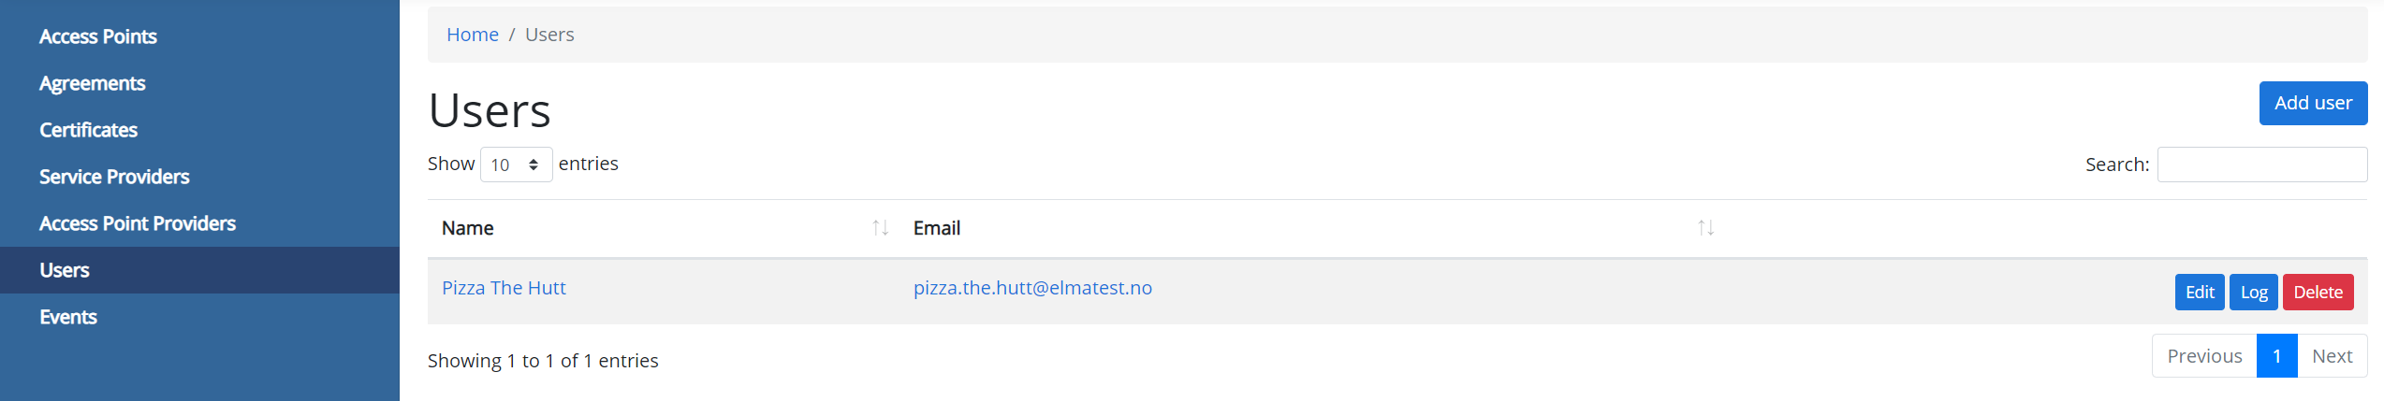Screen dimensions: 2384x401
Task: Navigate to Access Point Providers
Action: [x=138, y=223]
